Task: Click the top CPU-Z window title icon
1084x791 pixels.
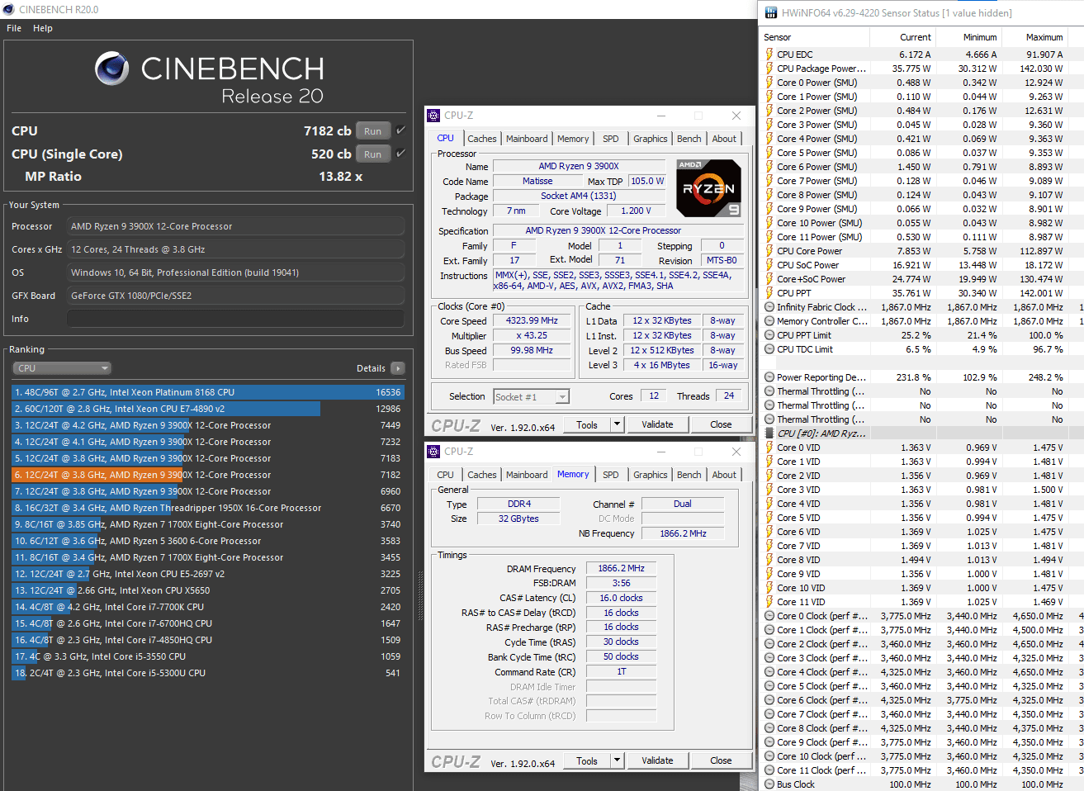Action: click(433, 116)
